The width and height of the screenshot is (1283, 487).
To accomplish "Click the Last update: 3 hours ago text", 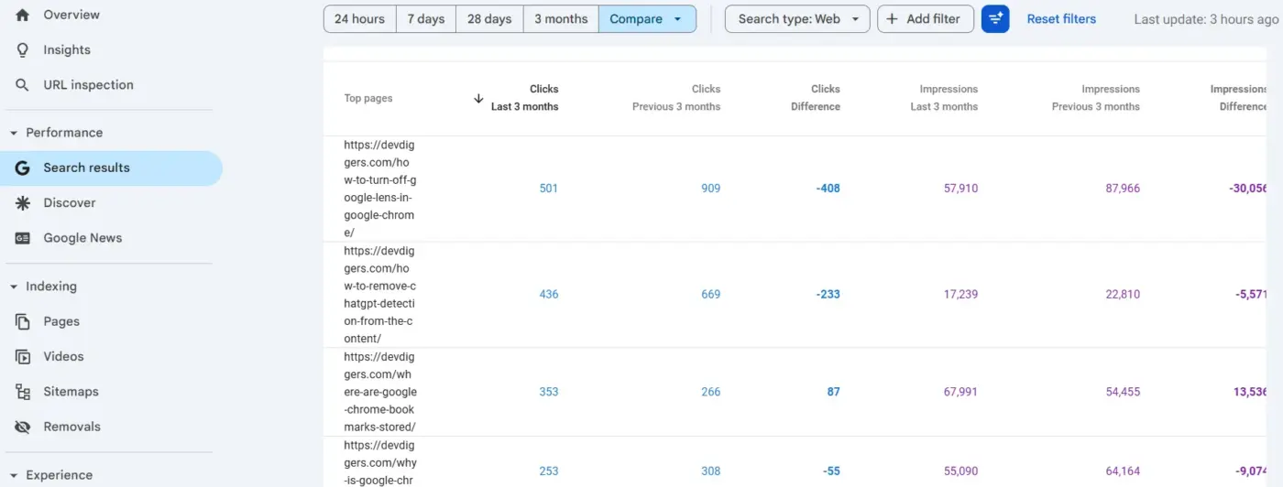I will click(x=1206, y=18).
